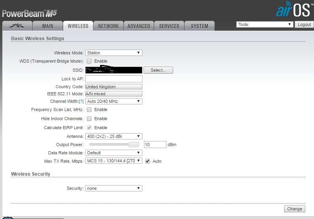
Task: Click the Country Code field
Action: tap(114, 87)
